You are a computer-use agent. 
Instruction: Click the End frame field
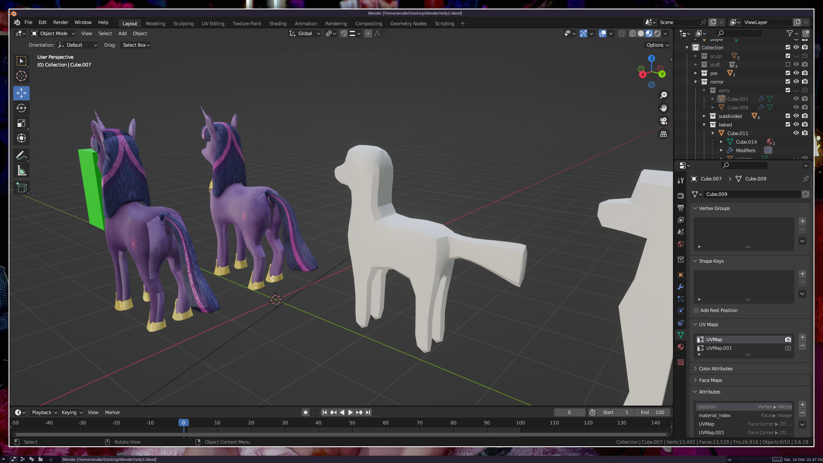click(652, 412)
